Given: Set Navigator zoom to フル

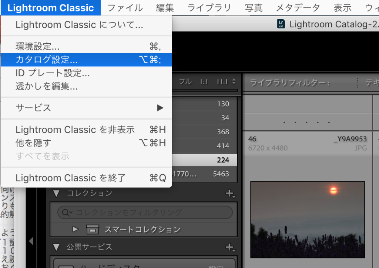Looking at the screenshot, I should [185, 82].
